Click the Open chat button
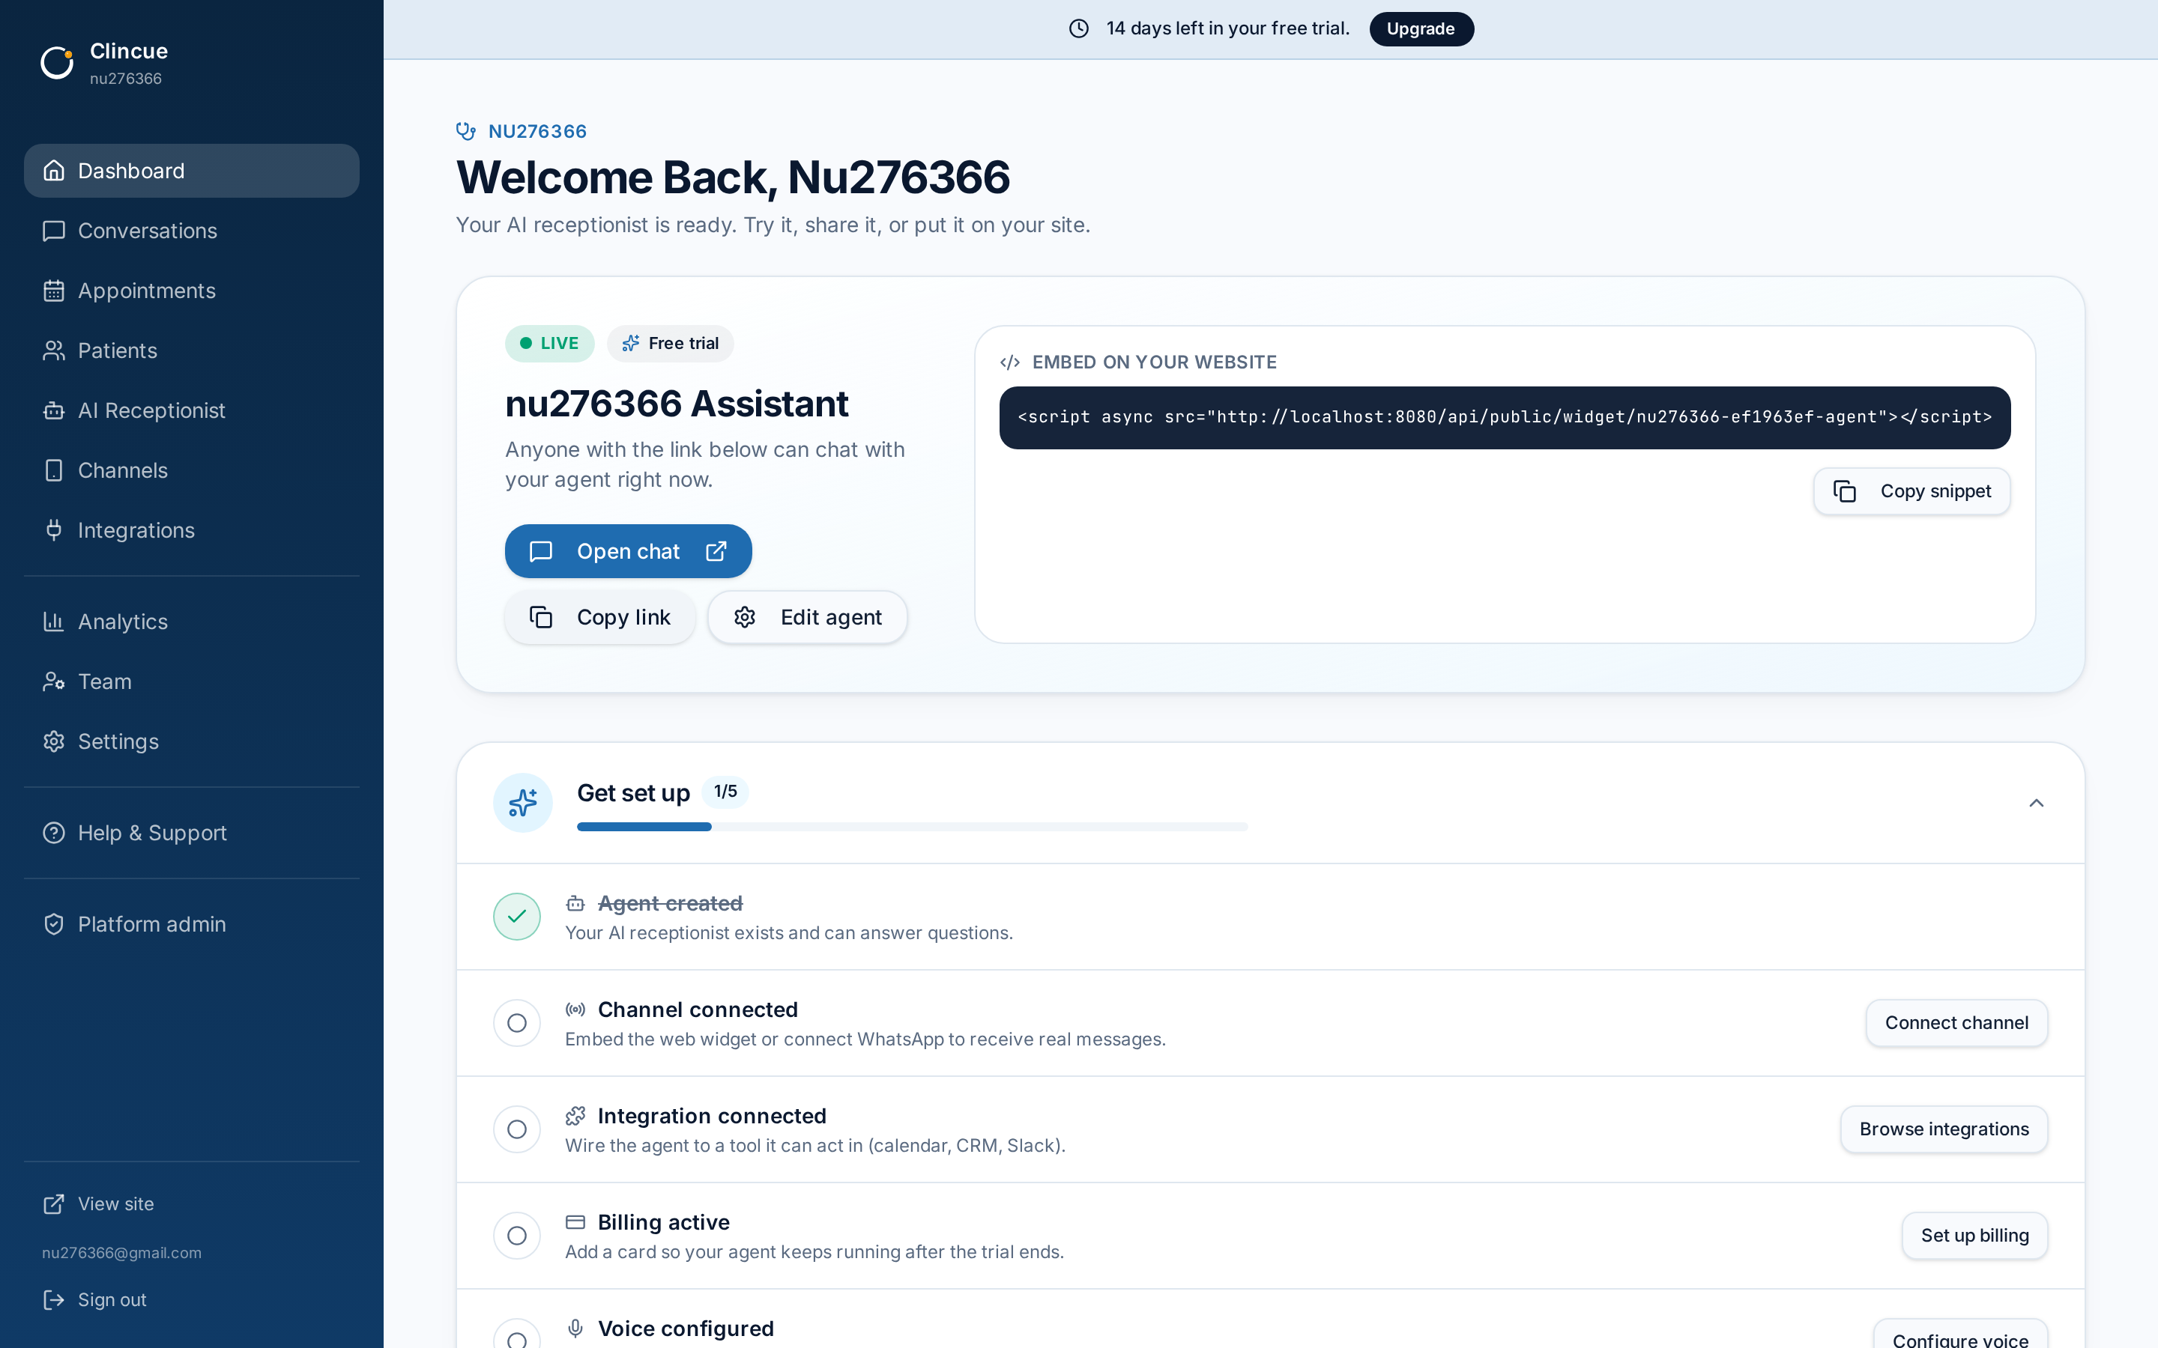Viewport: 2158px width, 1348px height. point(628,551)
